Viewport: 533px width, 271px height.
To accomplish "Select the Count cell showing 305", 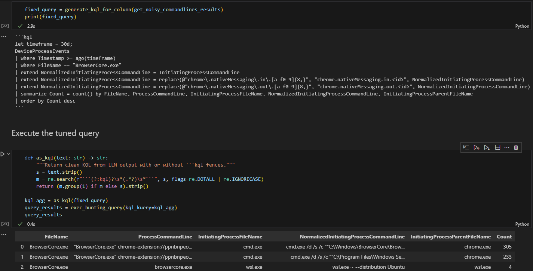I will click(x=507, y=247).
